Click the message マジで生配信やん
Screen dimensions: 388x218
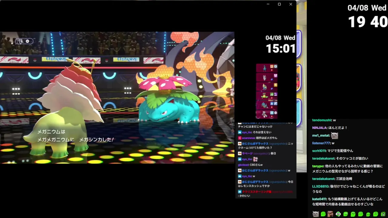[340, 151]
